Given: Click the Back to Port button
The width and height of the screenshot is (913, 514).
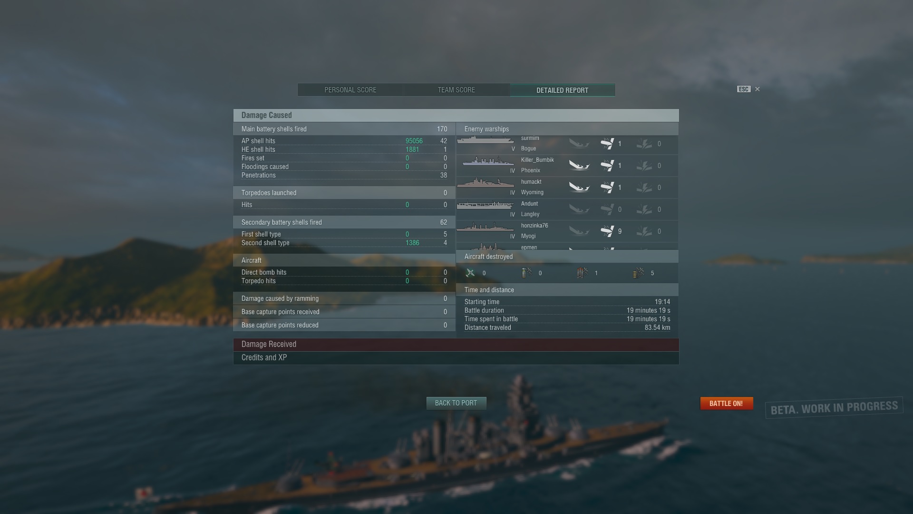Looking at the screenshot, I should [456, 403].
